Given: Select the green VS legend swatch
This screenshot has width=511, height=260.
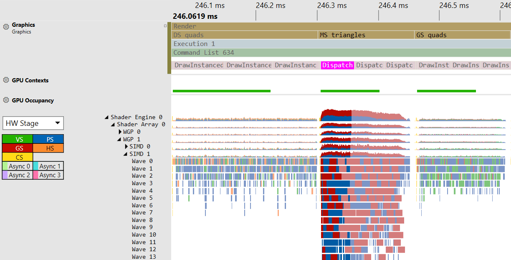Looking at the screenshot, I should (18, 139).
